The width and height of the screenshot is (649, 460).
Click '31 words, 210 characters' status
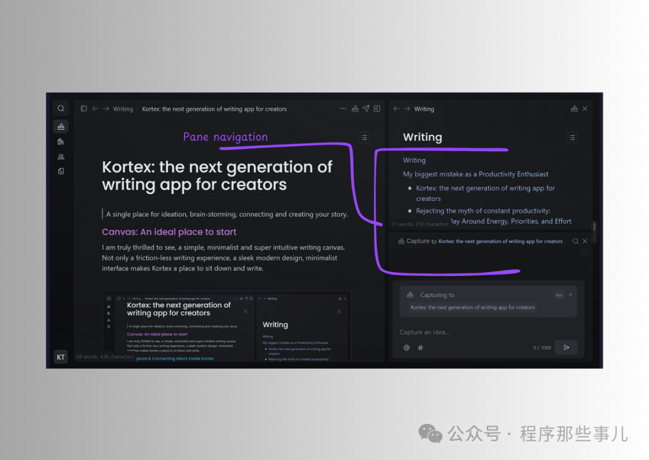click(x=420, y=224)
